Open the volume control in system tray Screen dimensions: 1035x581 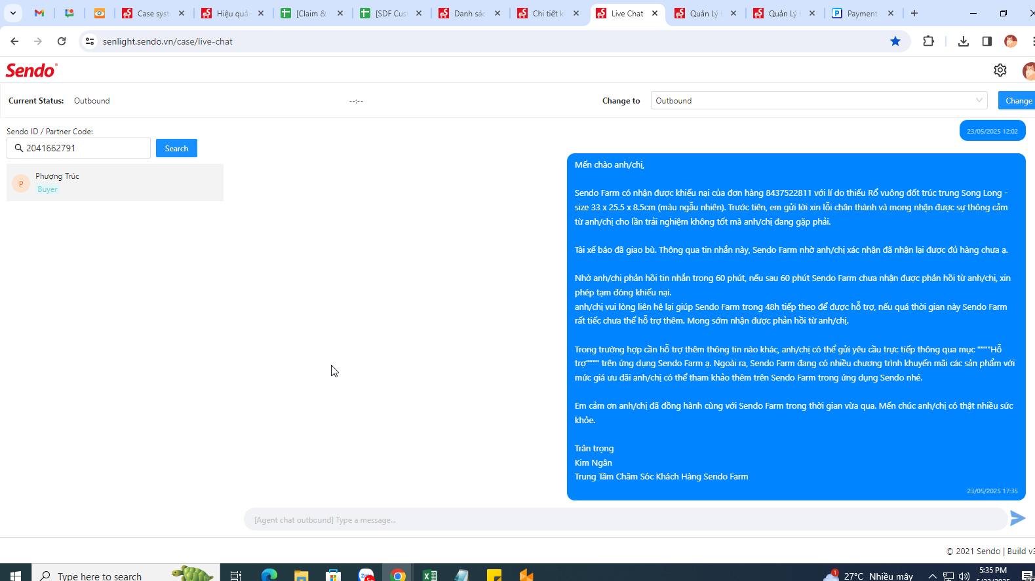tap(964, 576)
